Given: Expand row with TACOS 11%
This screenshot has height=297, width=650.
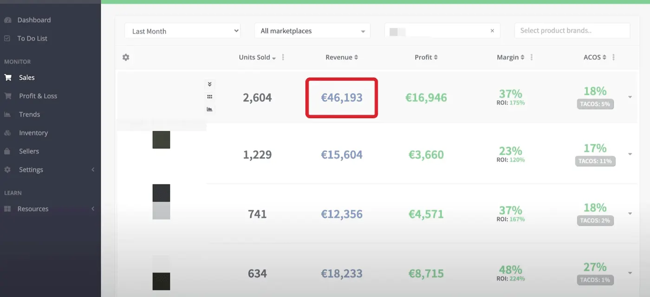Looking at the screenshot, I should pos(630,154).
